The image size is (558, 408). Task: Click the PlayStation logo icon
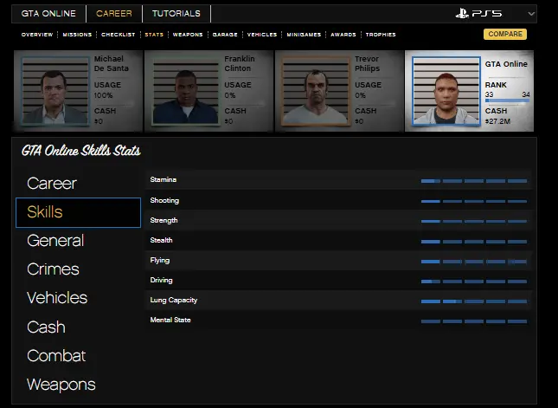click(x=466, y=14)
